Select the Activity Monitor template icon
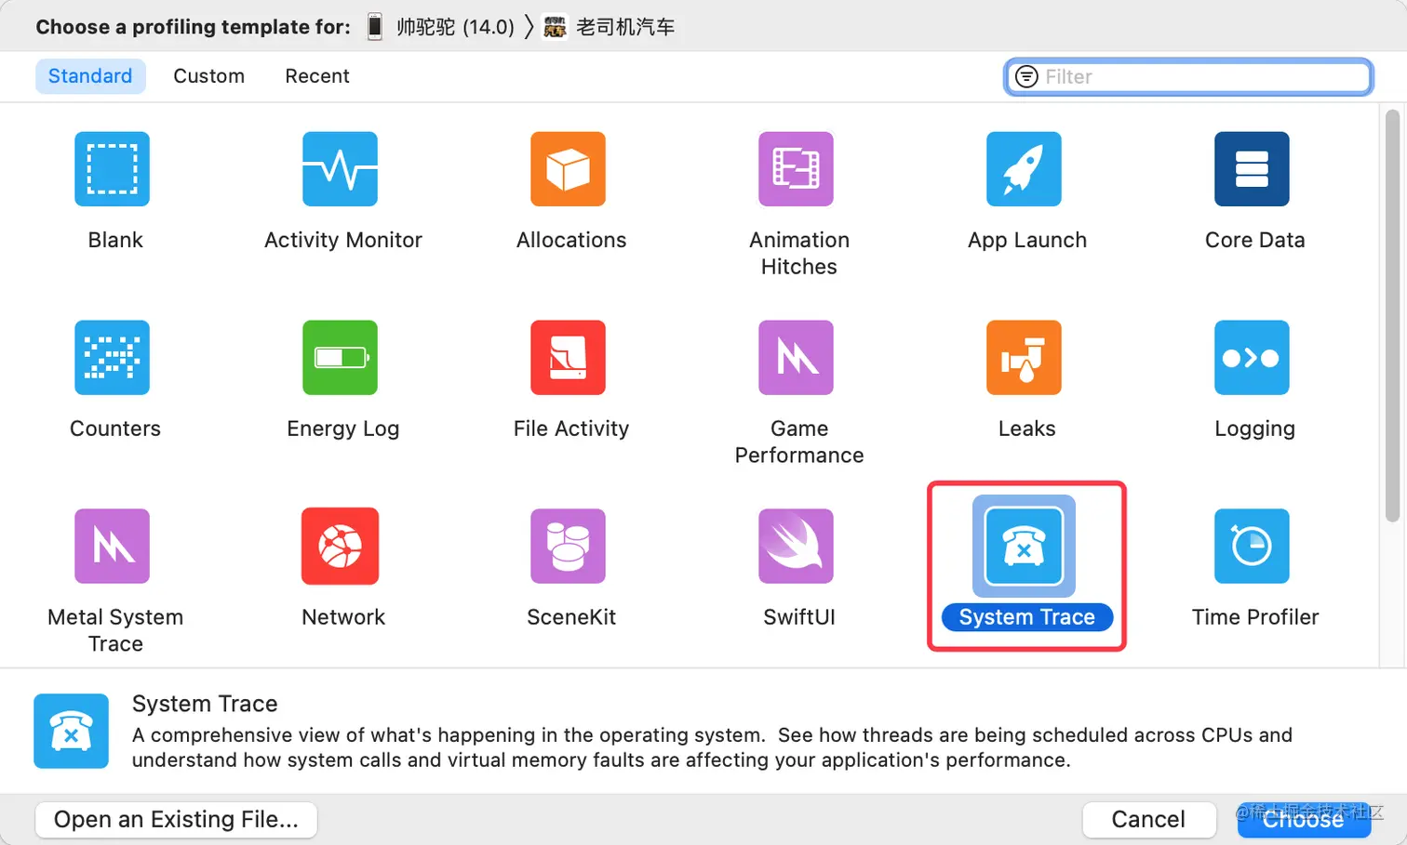This screenshot has width=1407, height=845. pyautogui.click(x=340, y=168)
